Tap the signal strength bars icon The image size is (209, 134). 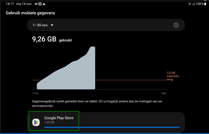[x=193, y=4]
